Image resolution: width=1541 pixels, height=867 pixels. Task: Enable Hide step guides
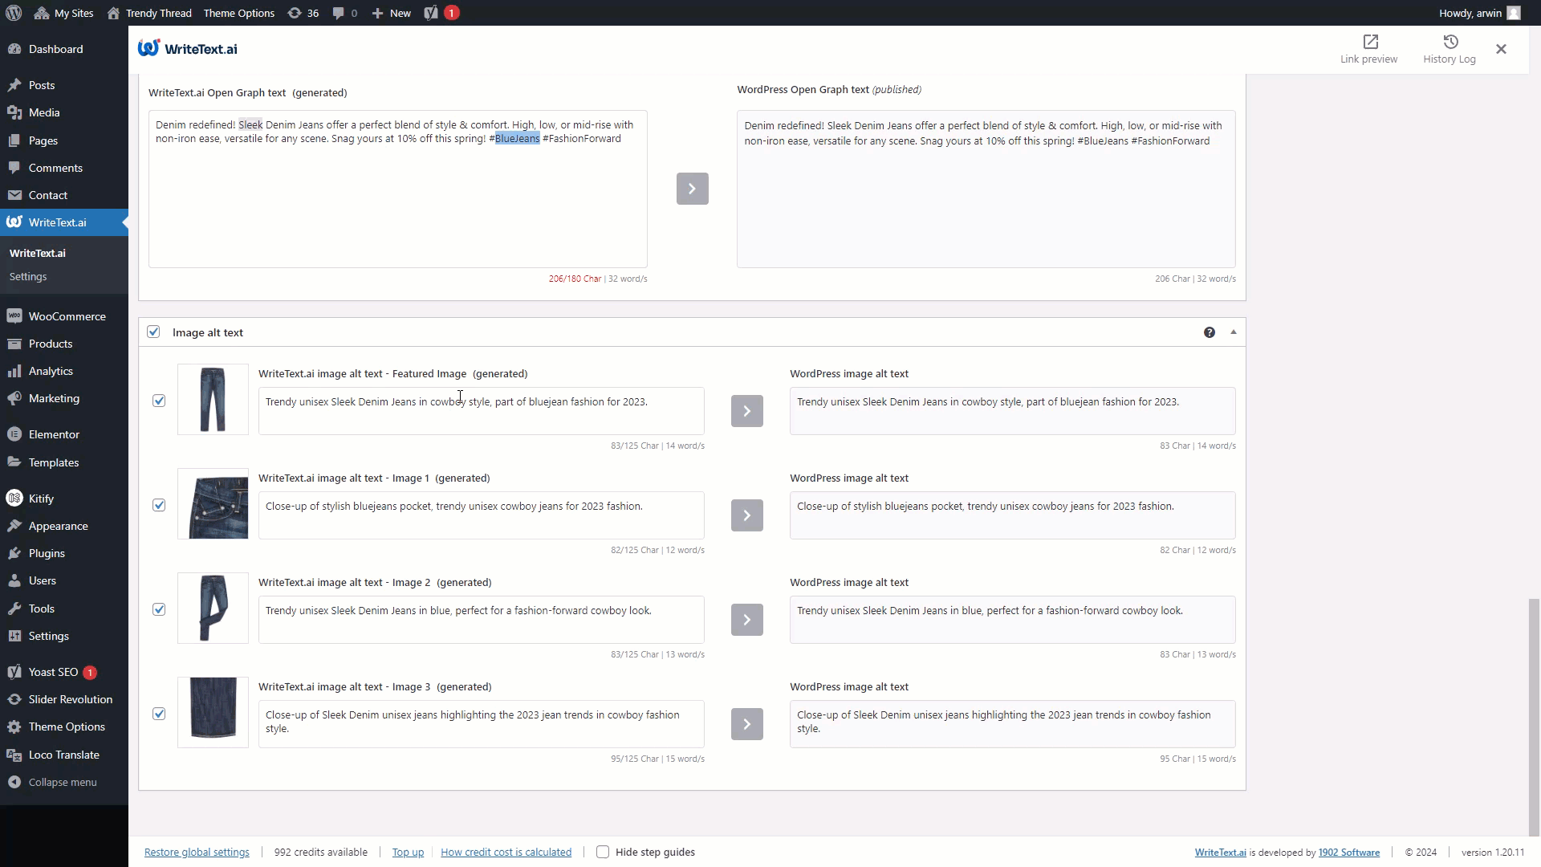[x=603, y=852]
